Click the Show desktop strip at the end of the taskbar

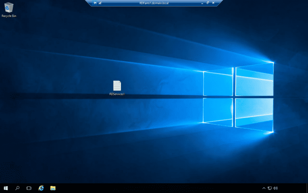click(307, 188)
